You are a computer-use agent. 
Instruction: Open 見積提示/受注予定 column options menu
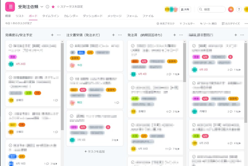(x=59, y=35)
